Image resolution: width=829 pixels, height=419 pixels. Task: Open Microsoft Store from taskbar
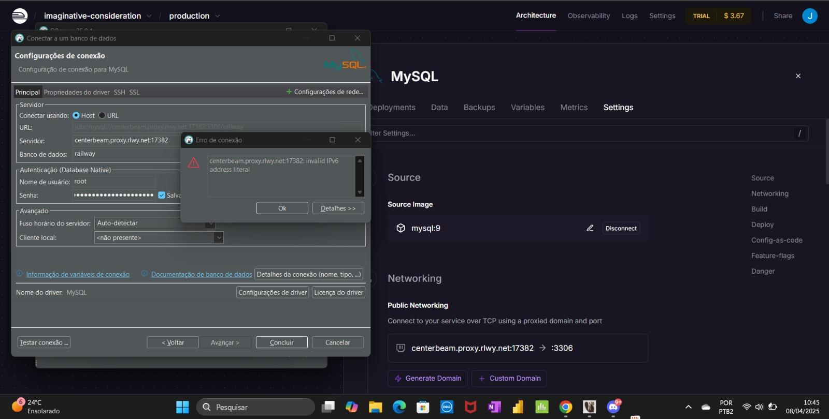pyautogui.click(x=423, y=407)
